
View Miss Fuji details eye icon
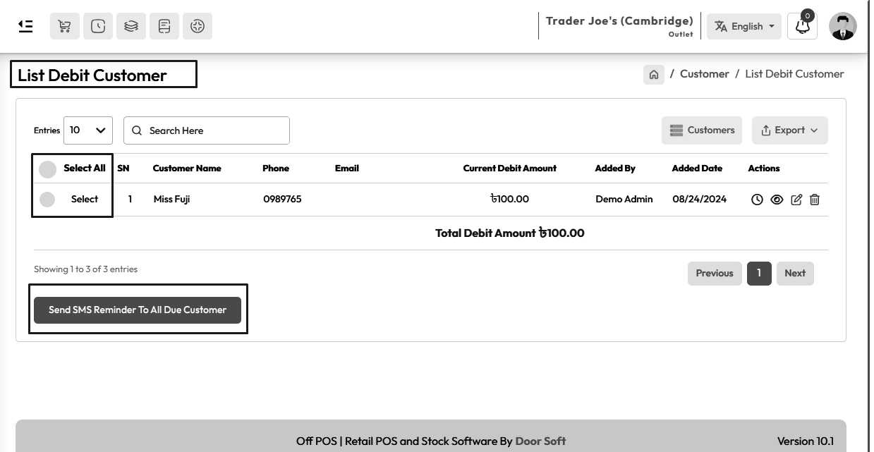click(x=777, y=200)
